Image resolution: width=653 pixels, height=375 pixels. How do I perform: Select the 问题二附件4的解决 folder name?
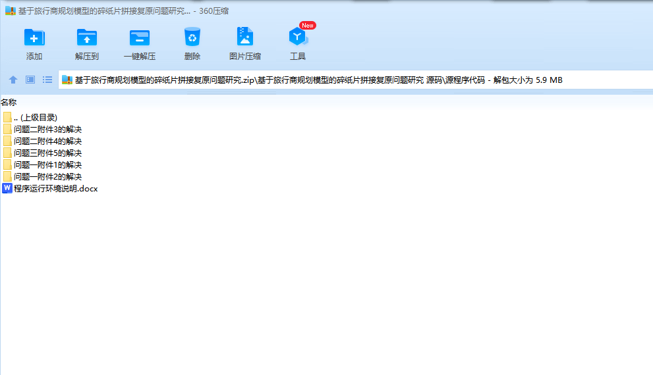[47, 141]
